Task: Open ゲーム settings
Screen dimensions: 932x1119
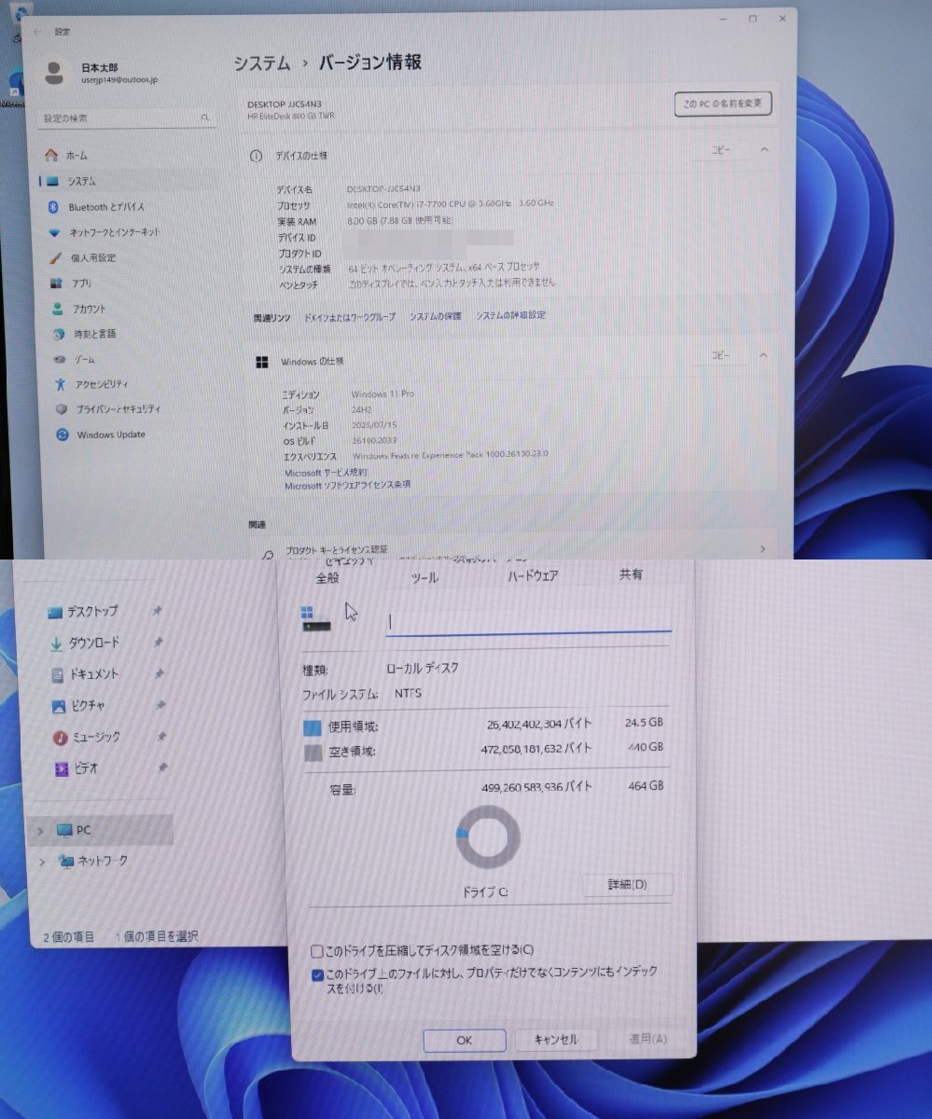Action: [x=74, y=359]
